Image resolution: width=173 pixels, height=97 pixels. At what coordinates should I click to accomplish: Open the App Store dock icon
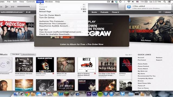click(111, 94)
